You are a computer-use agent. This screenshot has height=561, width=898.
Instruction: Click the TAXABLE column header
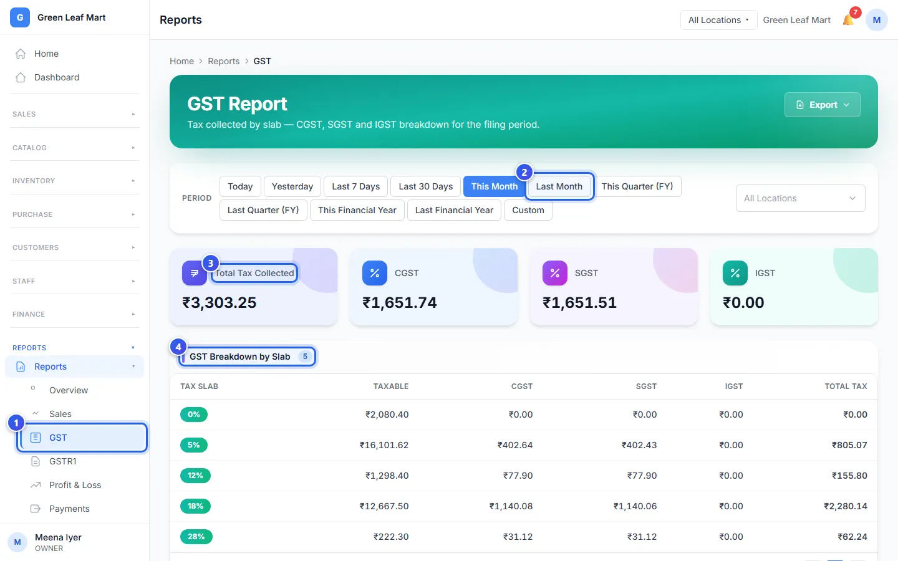[x=391, y=386]
